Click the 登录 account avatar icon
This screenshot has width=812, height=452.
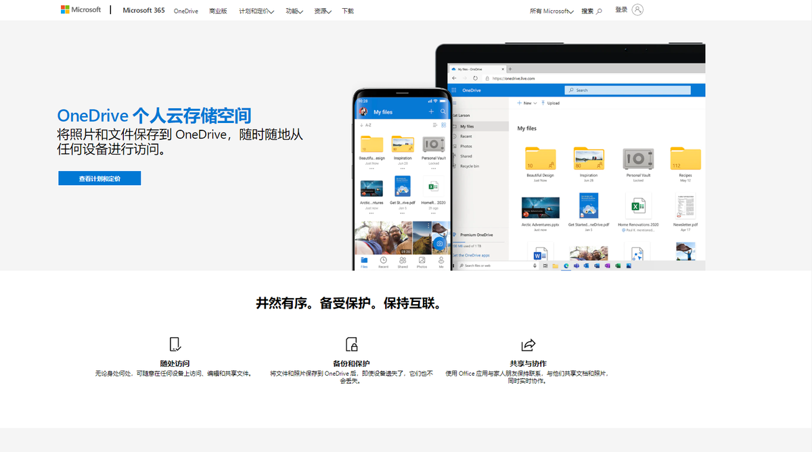click(637, 9)
